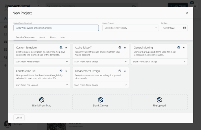Open the Select Parent Property dropdown
This screenshot has width=201, height=130.
(130, 28)
